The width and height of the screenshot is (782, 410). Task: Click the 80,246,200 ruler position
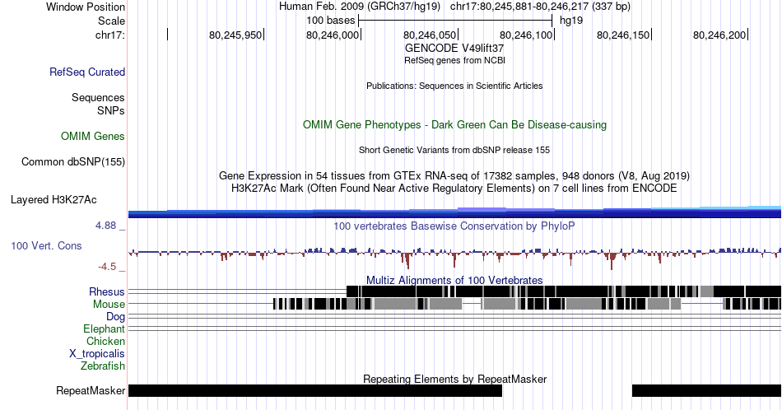(719, 35)
